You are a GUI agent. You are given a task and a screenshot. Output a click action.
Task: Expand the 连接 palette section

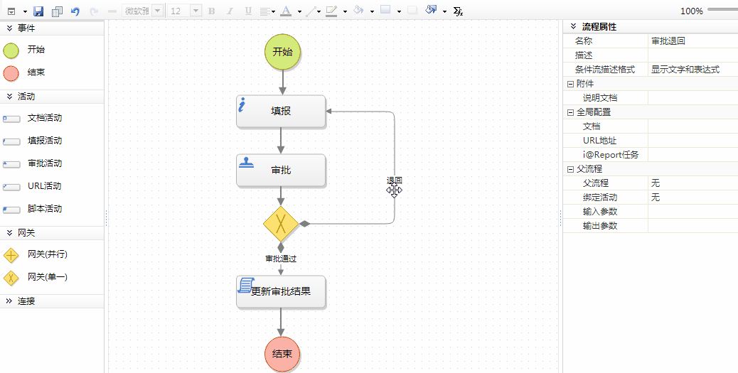(9, 301)
